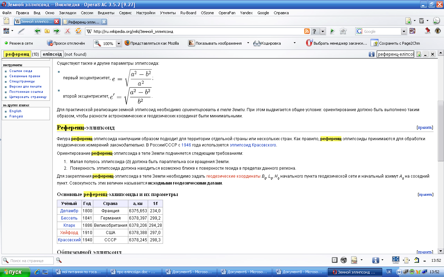
Task: Click the green Go arrow beside the address bar
Action: [332, 31]
